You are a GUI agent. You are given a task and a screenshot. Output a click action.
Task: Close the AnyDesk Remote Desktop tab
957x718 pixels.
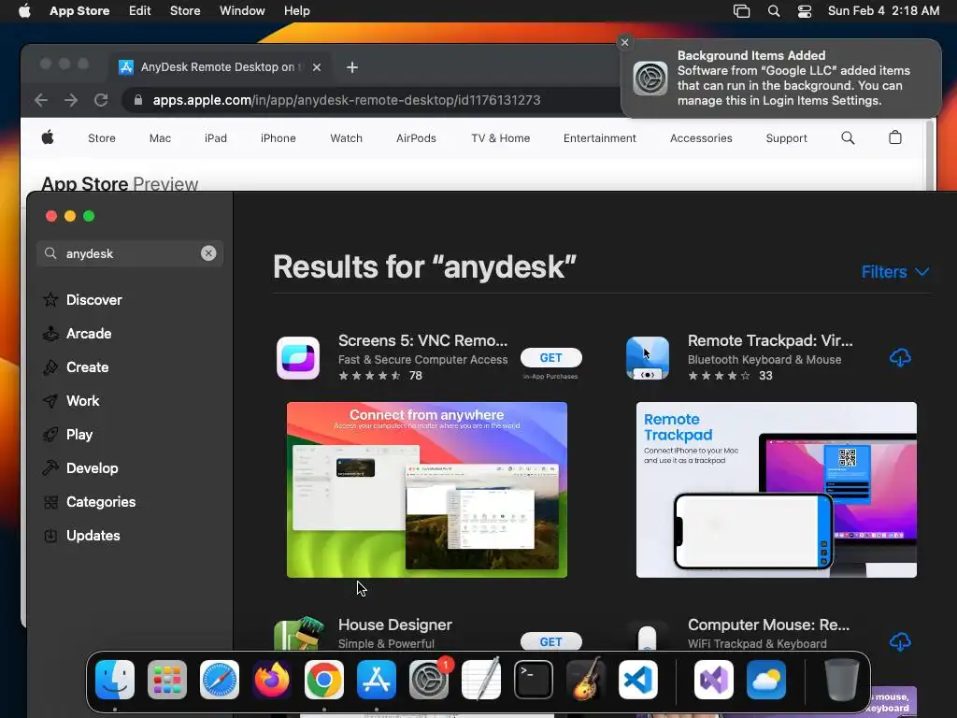pos(317,67)
